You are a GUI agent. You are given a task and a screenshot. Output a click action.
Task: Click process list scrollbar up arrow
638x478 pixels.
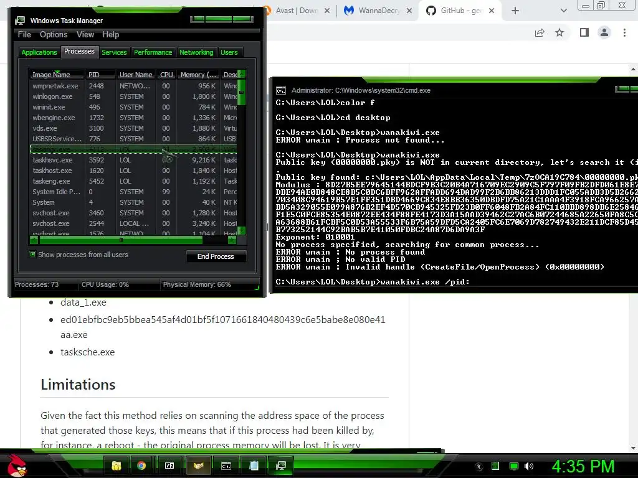(241, 75)
